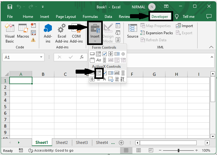Screen dimensions: 217x155
Task: Insert an ActiveX Label
Action: coord(104,79)
